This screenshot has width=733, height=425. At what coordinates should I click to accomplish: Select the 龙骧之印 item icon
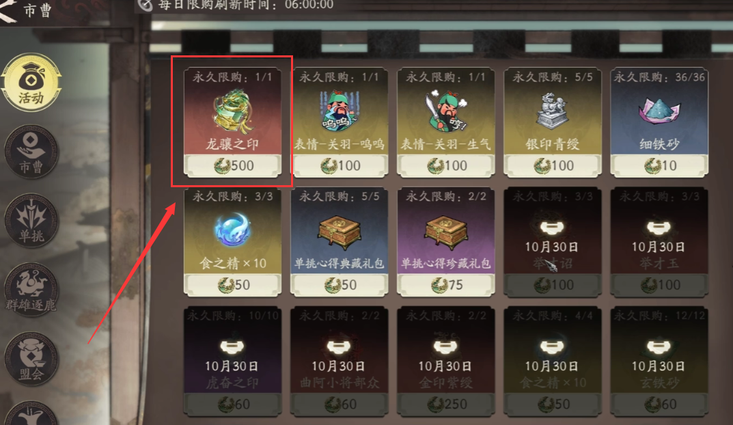[232, 111]
